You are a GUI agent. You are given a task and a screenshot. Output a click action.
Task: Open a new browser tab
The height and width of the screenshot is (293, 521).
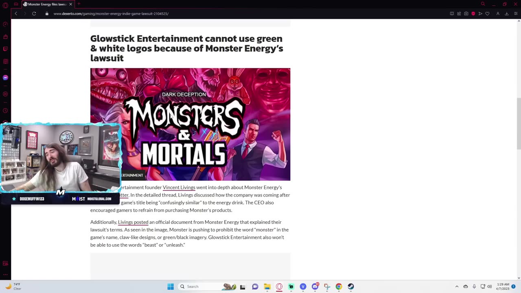tap(79, 4)
